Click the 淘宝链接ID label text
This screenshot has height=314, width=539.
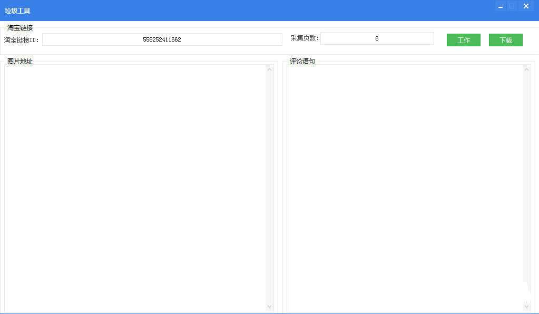click(x=21, y=39)
